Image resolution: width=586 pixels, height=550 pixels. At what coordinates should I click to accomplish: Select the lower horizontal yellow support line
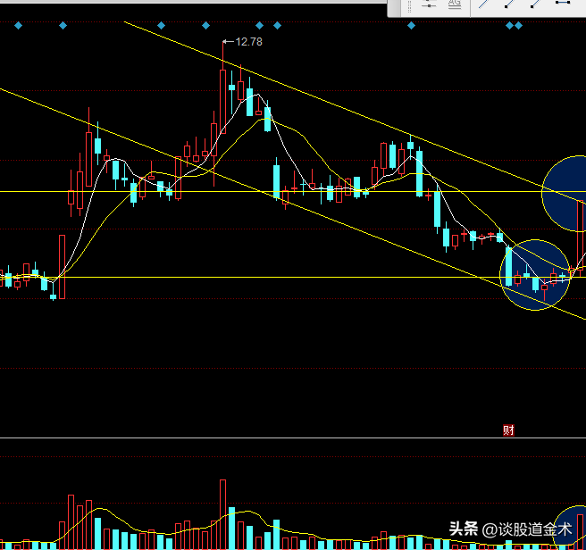coord(268,277)
